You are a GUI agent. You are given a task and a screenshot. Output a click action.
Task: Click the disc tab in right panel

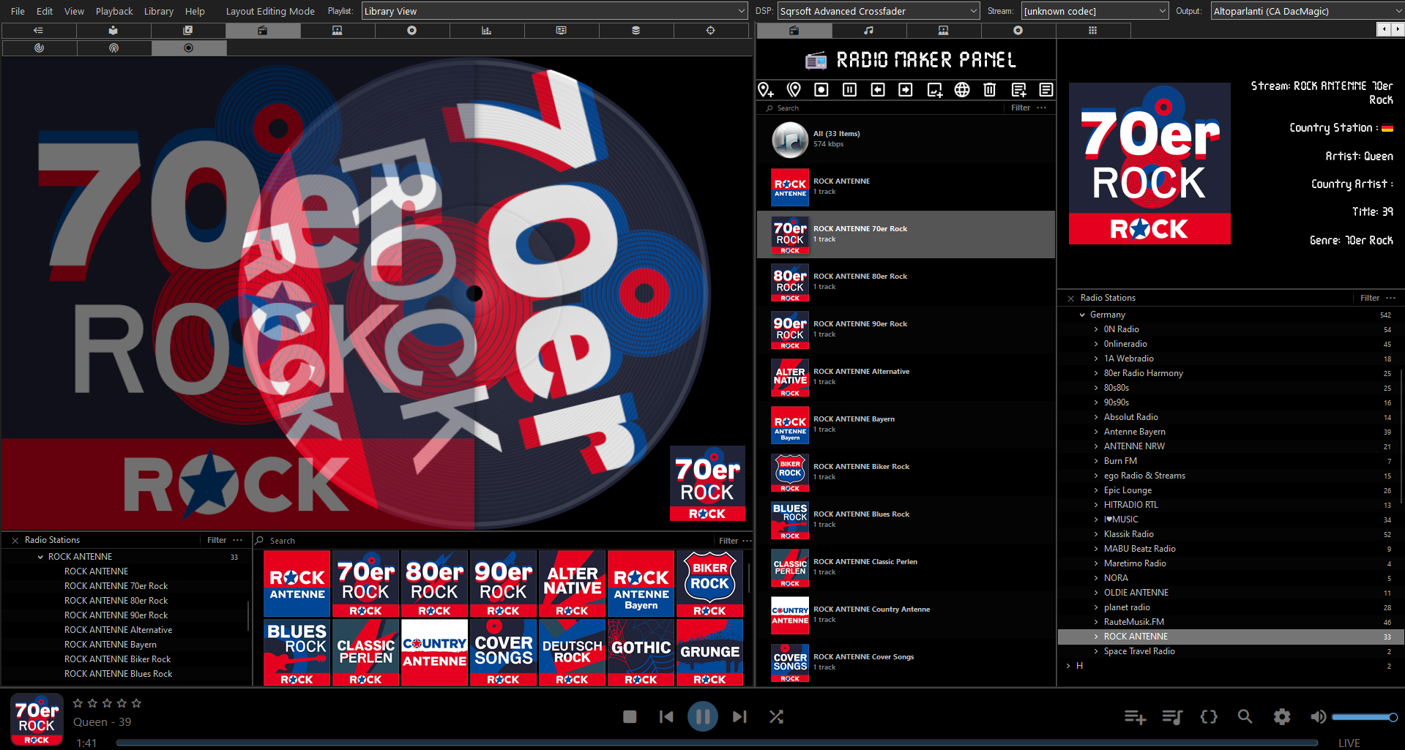tap(1018, 31)
